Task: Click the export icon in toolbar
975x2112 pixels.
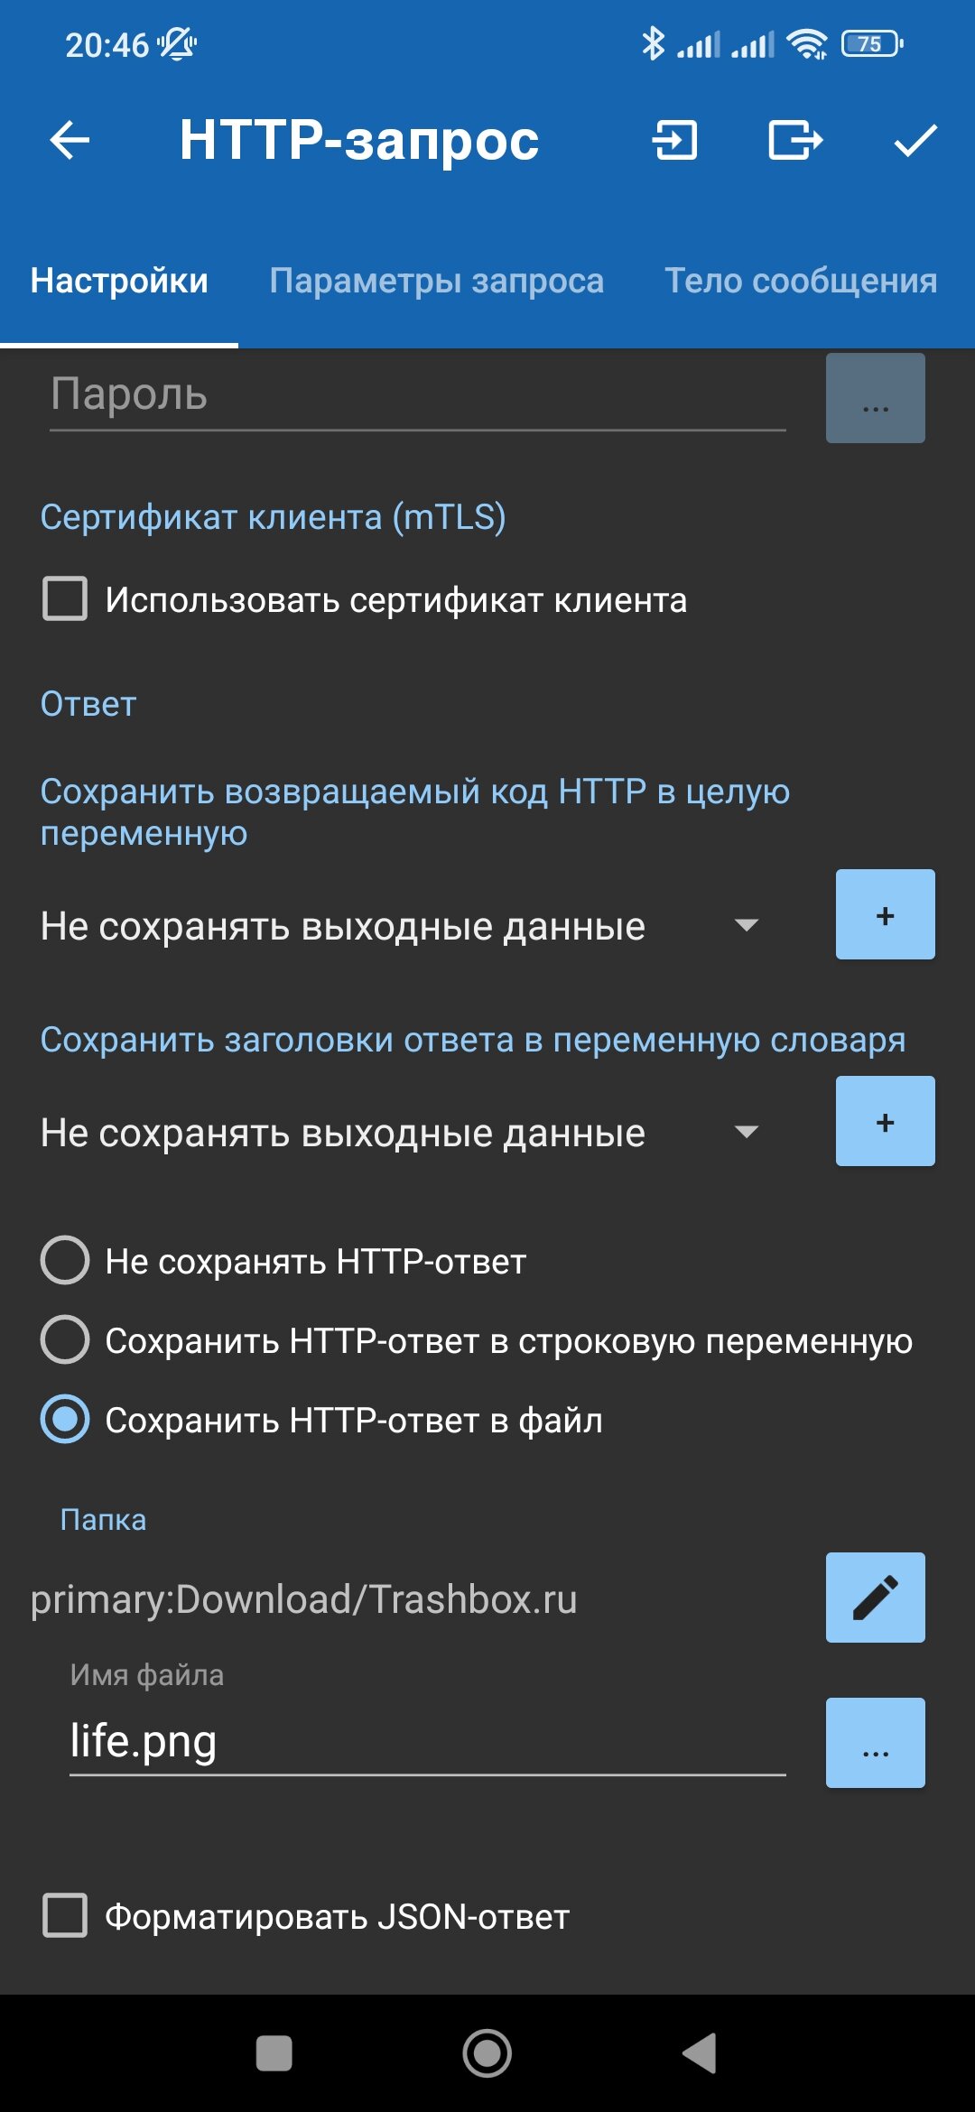Action: coord(794,141)
